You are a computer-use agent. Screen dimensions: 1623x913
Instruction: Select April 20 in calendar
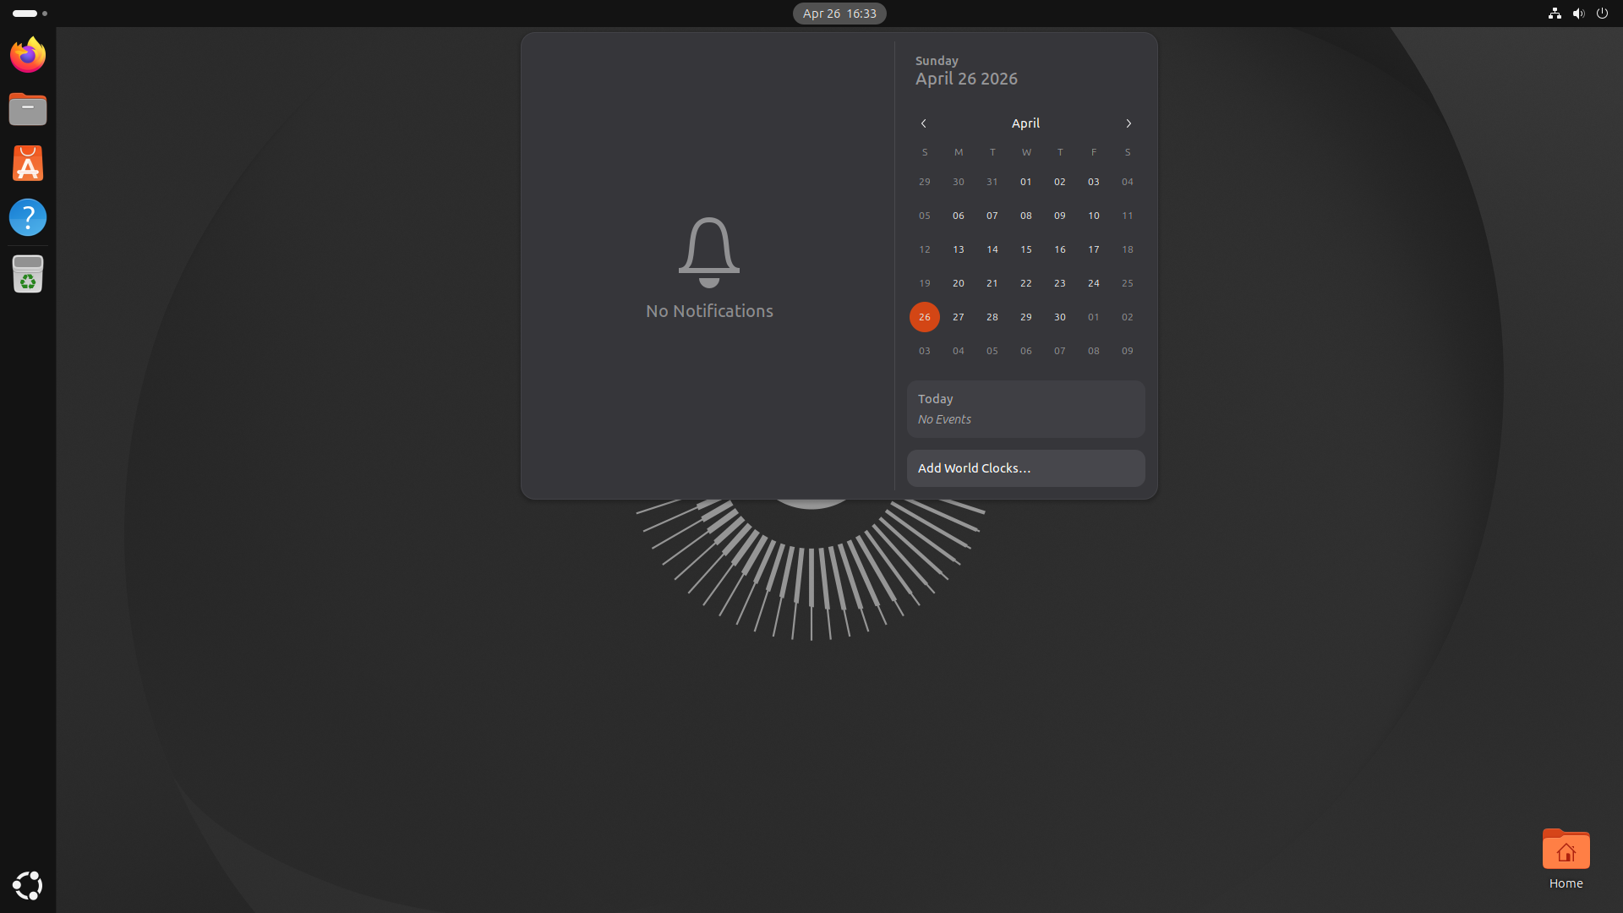(x=959, y=283)
